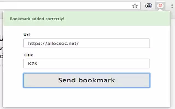Open the padlock extension icon
175x109 pixels.
point(149,6)
